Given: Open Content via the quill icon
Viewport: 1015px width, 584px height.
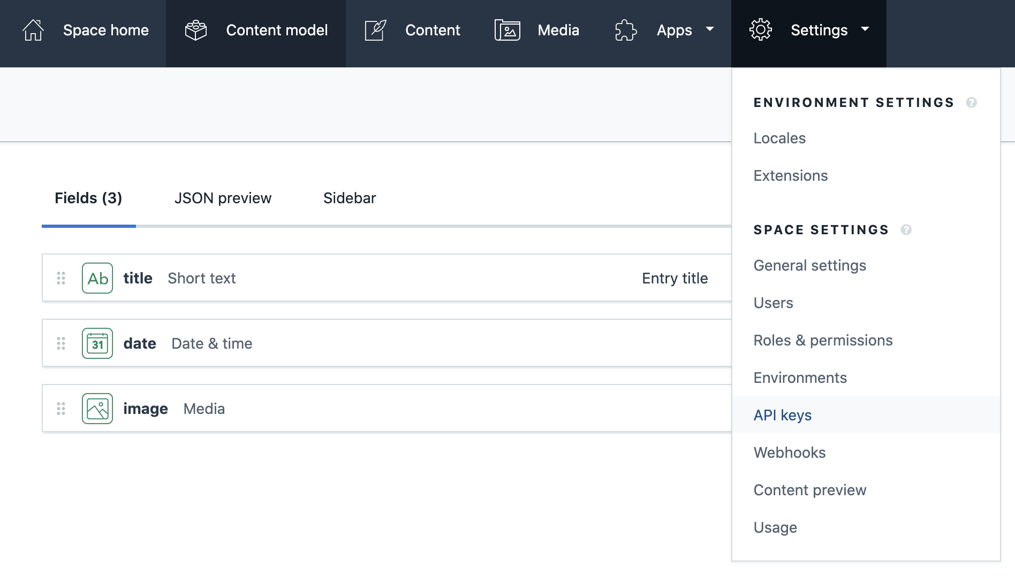Looking at the screenshot, I should tap(375, 30).
